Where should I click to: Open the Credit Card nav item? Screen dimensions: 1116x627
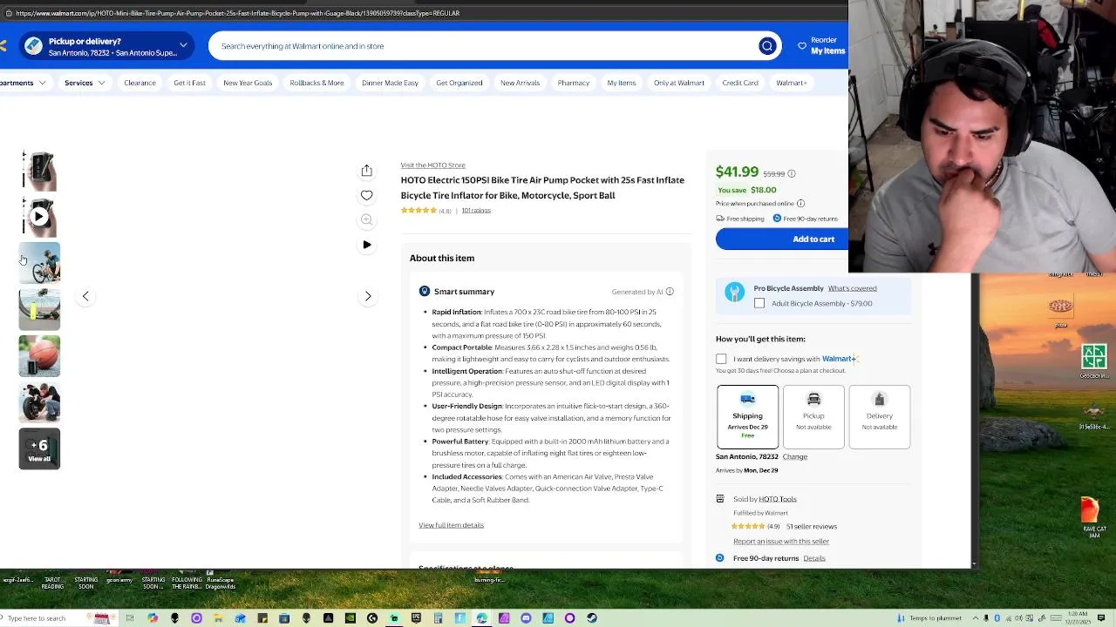[x=740, y=83]
